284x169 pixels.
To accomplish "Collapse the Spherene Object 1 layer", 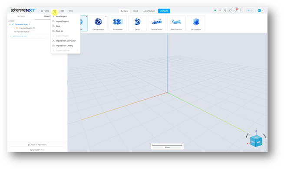I will tap(10, 24).
